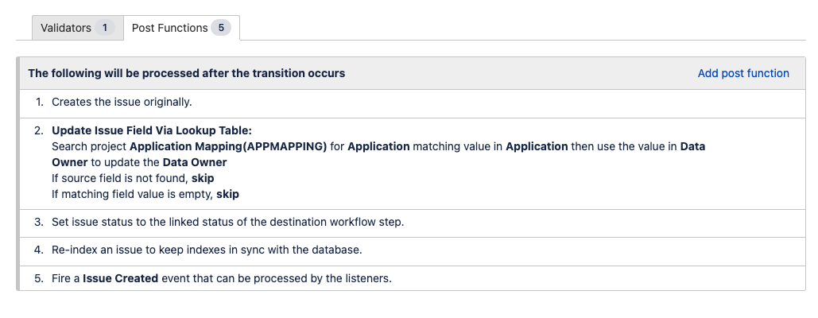818x318 pixels.
Task: Select the 'Set issue status' post function row
Action: tap(227, 222)
